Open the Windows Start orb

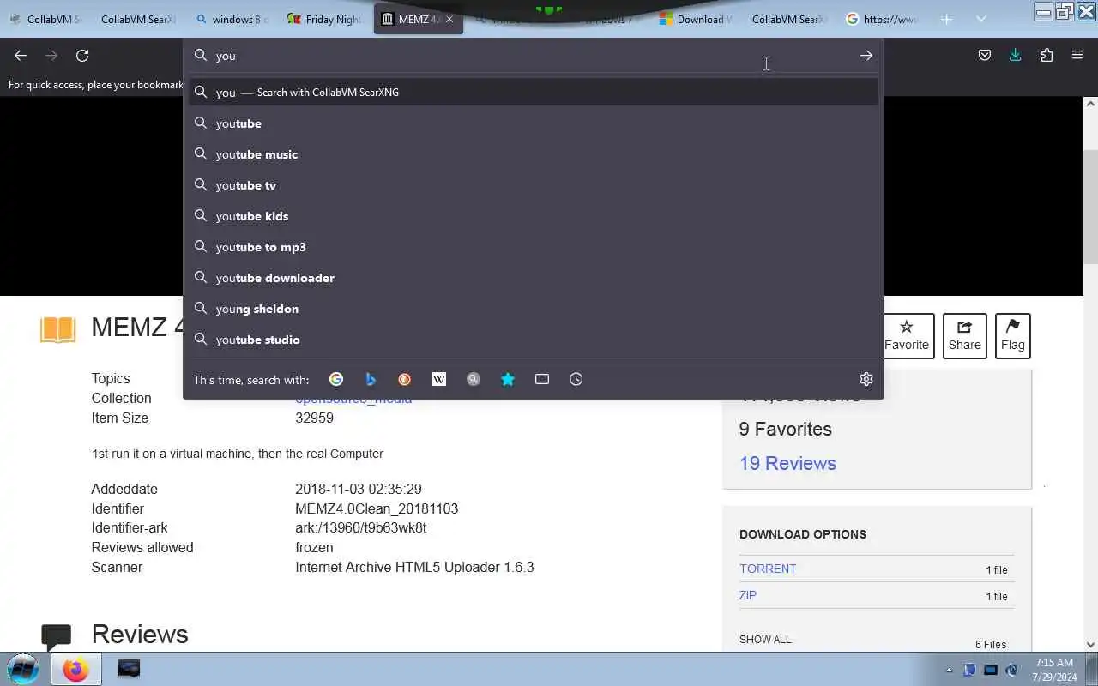pyautogui.click(x=23, y=669)
